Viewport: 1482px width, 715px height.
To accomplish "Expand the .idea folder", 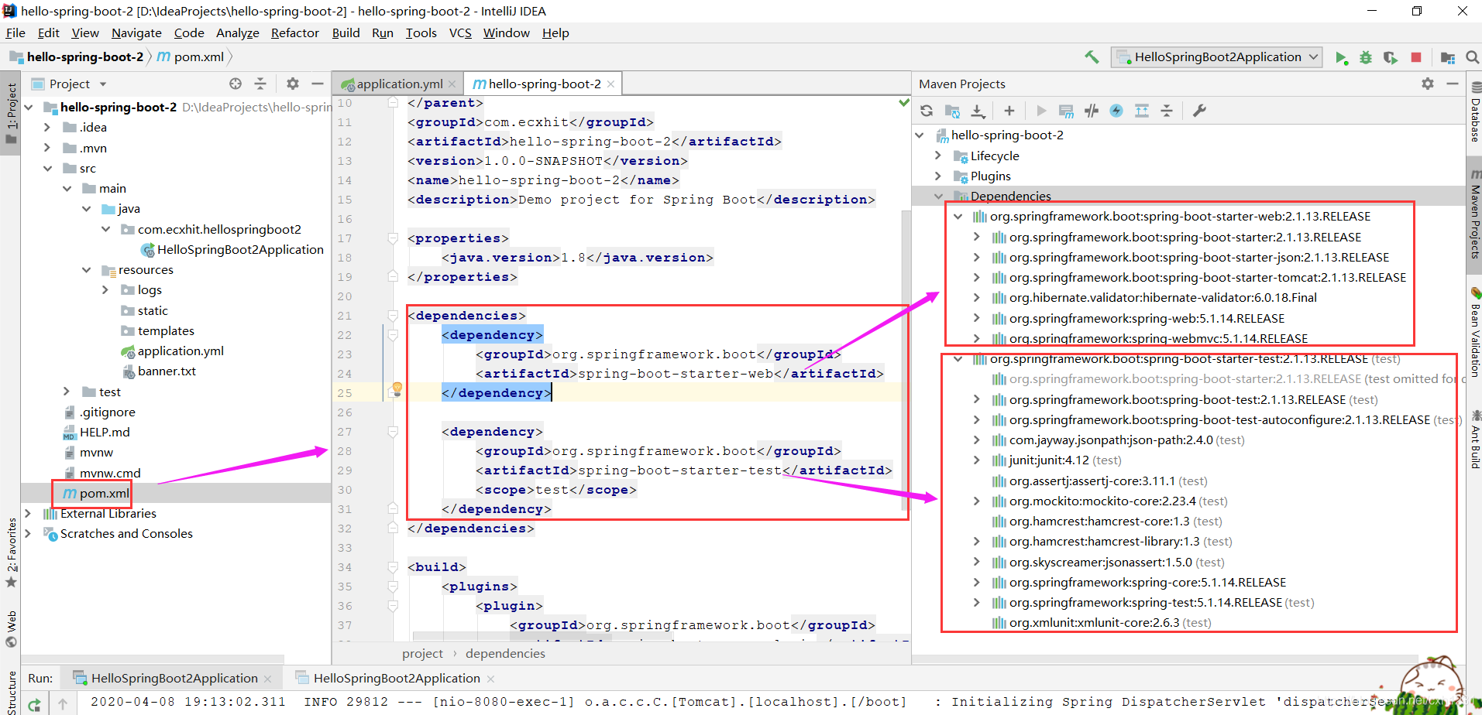I will coord(47,127).
